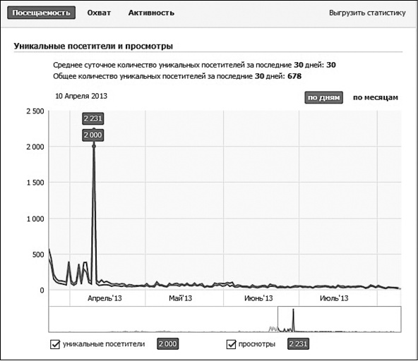The height and width of the screenshot is (361, 418).
Task: Click the 10 Апреля 2013 date label
Action: pos(81,96)
